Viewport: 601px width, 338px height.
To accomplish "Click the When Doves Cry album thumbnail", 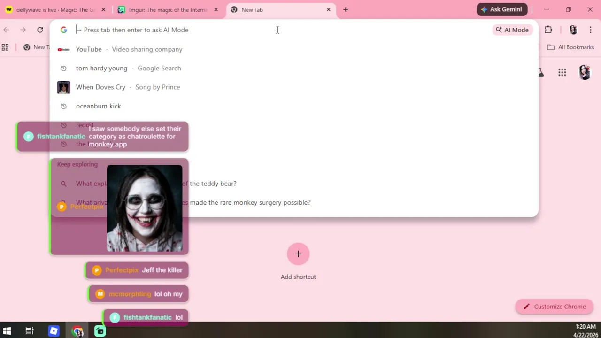I will click(x=63, y=87).
